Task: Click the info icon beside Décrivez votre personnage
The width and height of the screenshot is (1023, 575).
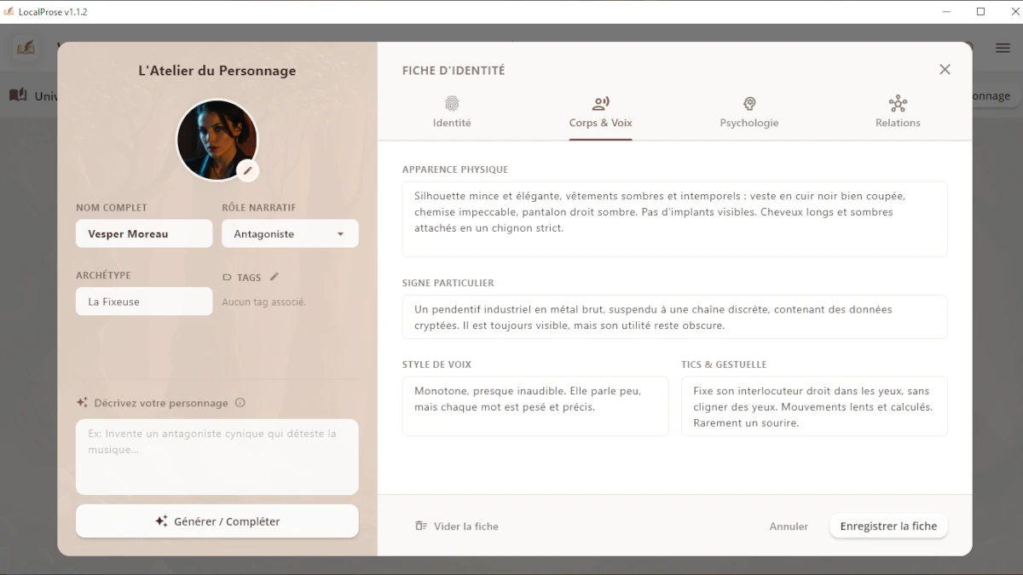Action: (x=240, y=403)
